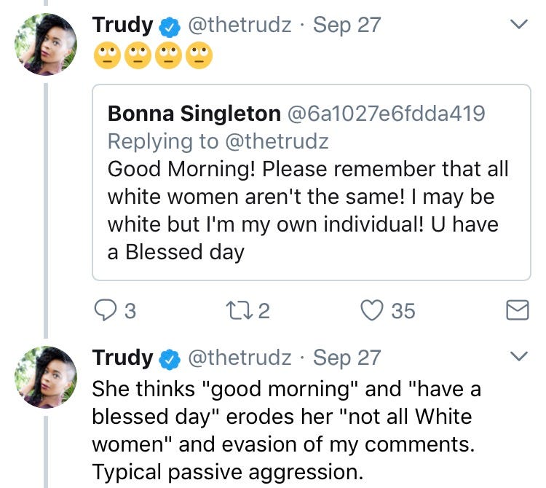
Task: Open Trudy's name on first tweet
Action: [122, 25]
